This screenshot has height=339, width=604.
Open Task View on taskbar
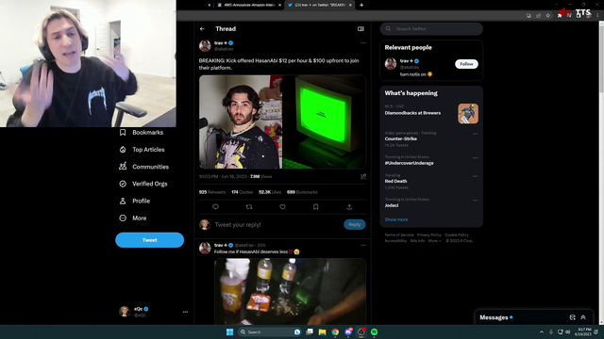(x=310, y=331)
